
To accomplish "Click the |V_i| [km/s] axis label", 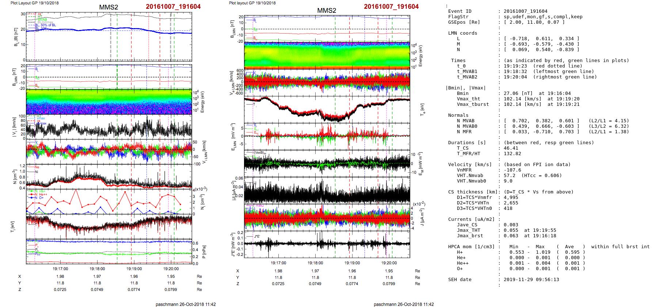I will (14, 127).
